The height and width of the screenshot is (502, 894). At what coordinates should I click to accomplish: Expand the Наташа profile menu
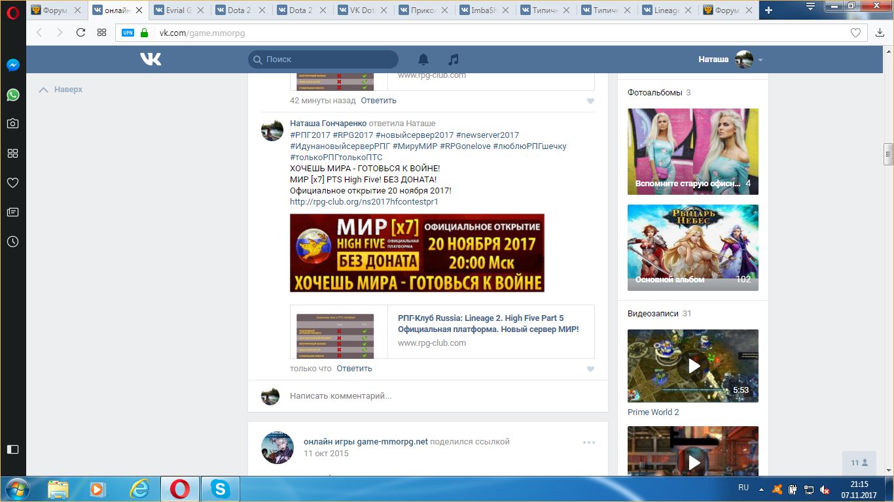730,59
